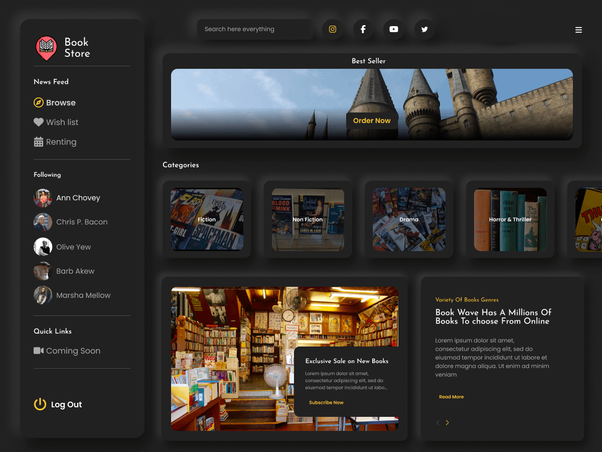Open the YouTube channel icon
The height and width of the screenshot is (452, 602).
393,29
